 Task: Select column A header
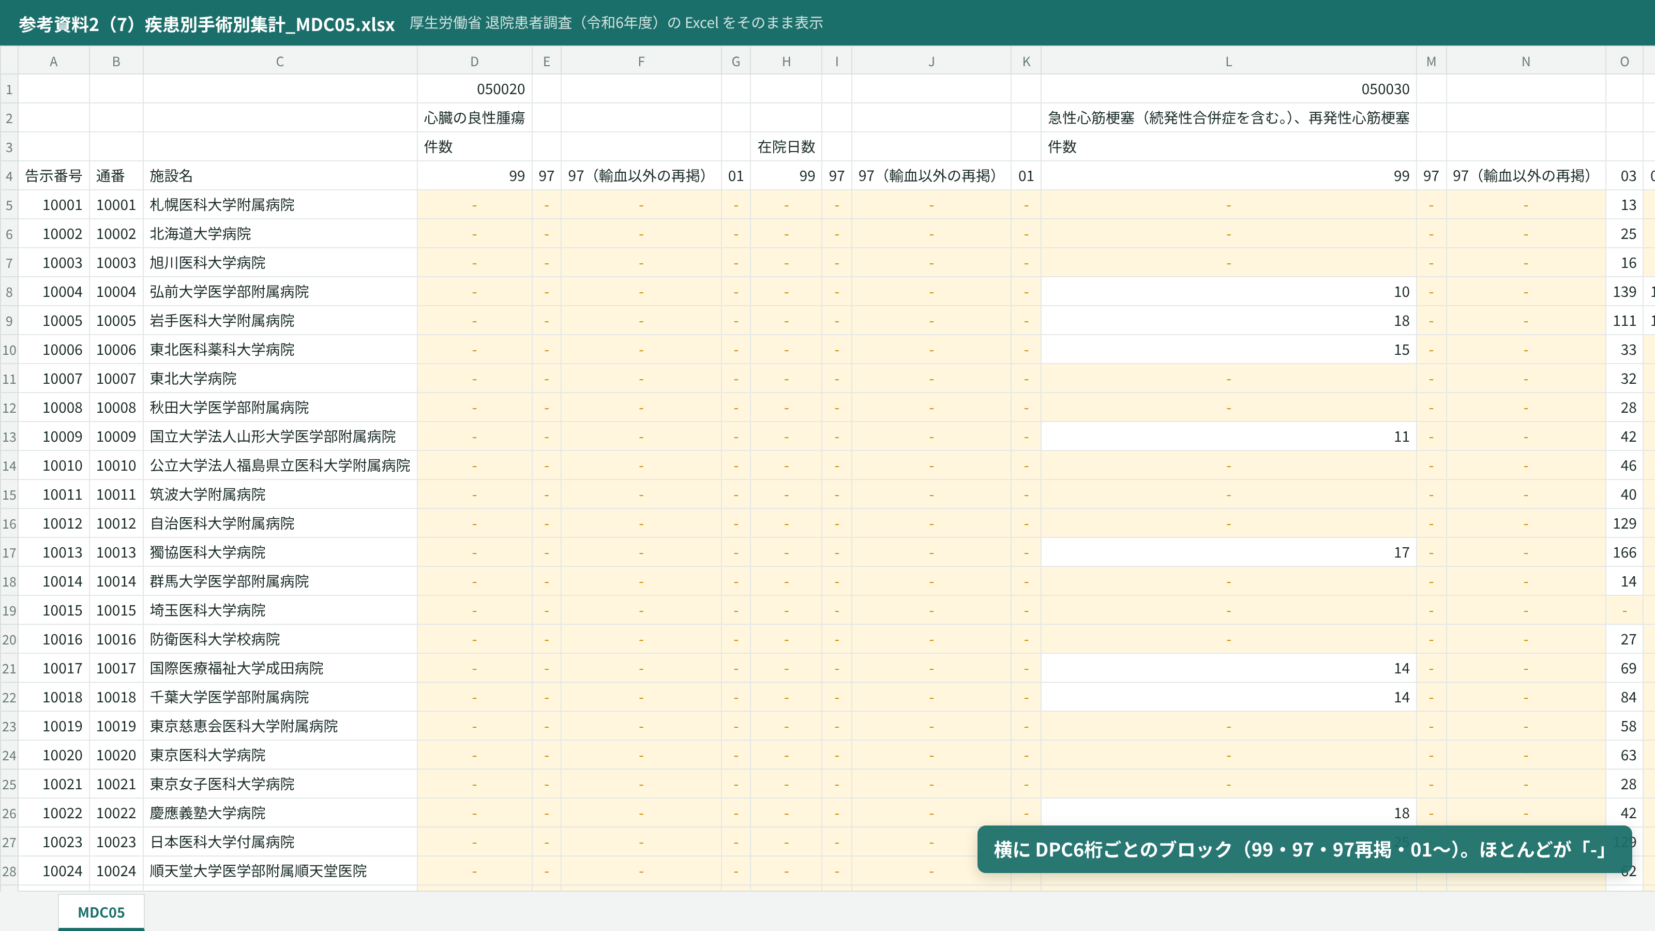click(53, 61)
